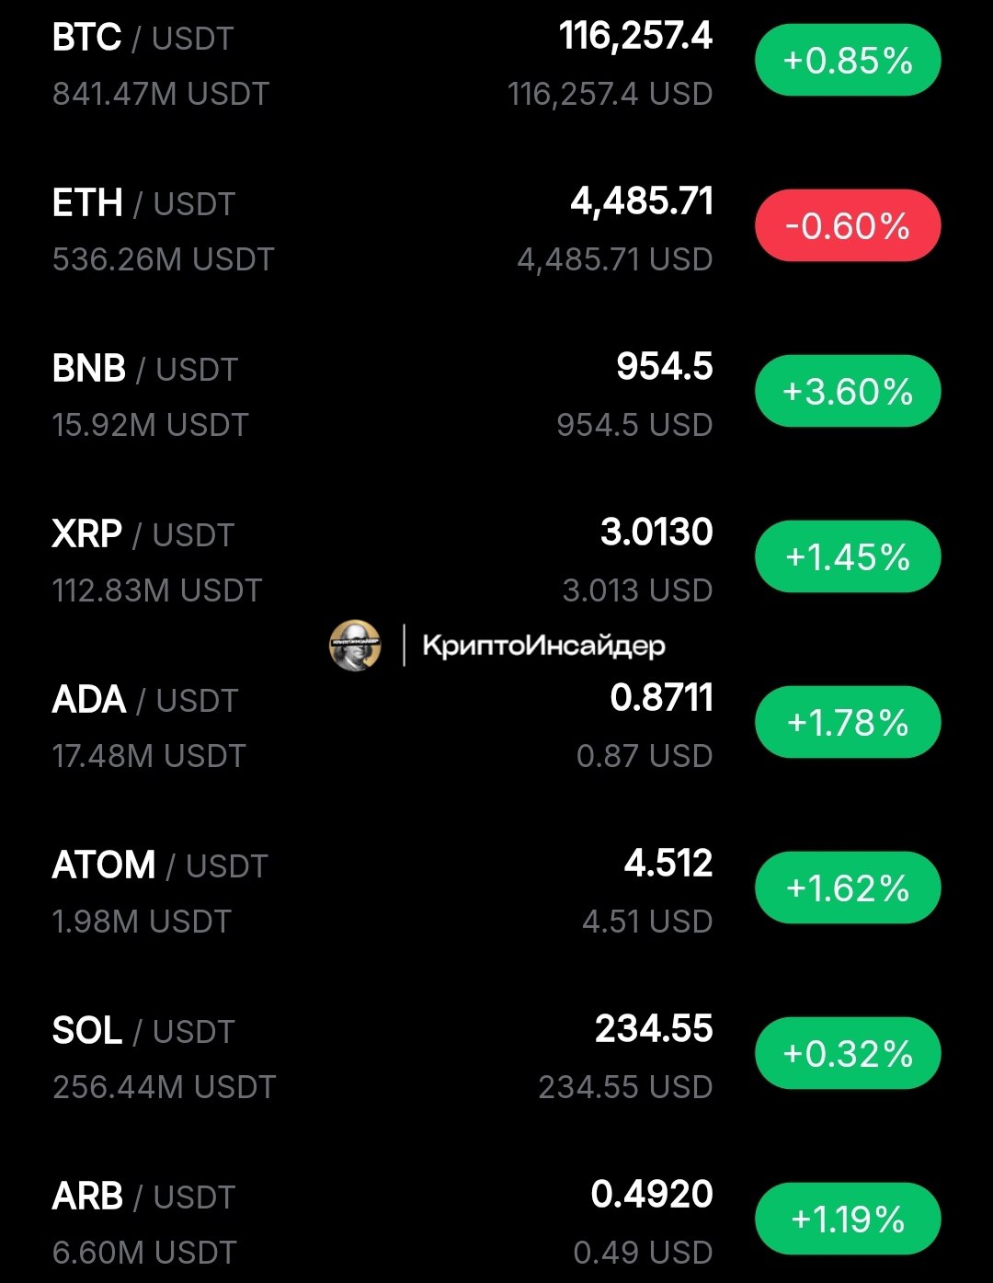The width and height of the screenshot is (993, 1283).
Task: Tap the +1.62% ATOM change badge
Action: [848, 888]
